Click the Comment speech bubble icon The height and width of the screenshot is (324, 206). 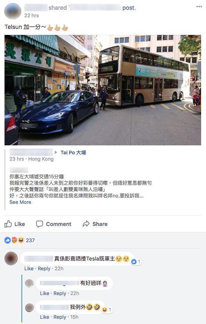coord(39,224)
